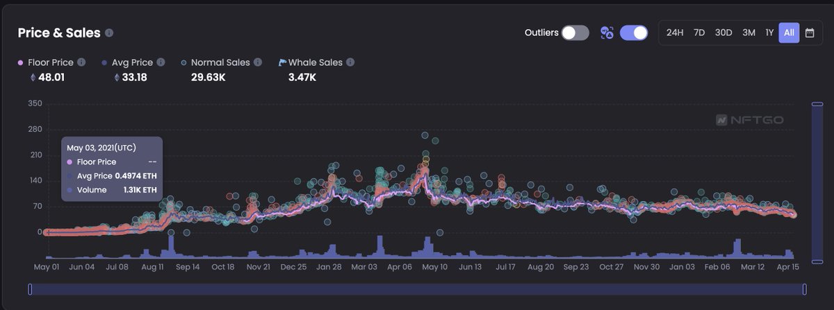834x310 pixels.
Task: Choose the 30D time range
Action: pos(723,33)
